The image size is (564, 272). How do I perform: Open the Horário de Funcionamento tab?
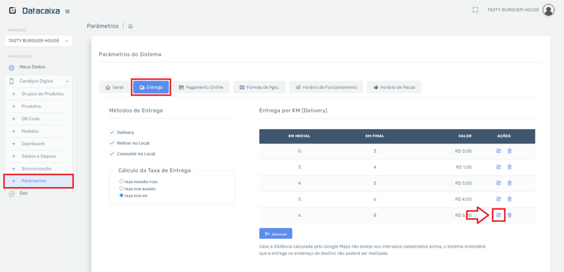point(326,87)
